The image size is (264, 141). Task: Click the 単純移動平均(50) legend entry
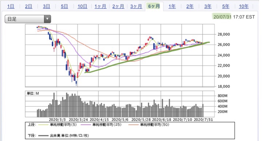pos(149,125)
